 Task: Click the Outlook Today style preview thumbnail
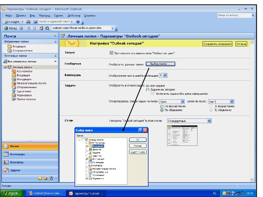point(182,135)
